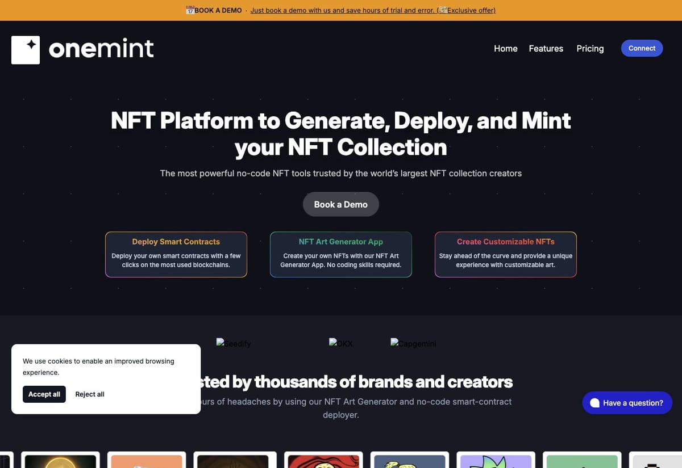This screenshot has width=682, height=468.
Task: Select the Deploy Smart Contracts card title
Action: [x=176, y=242]
